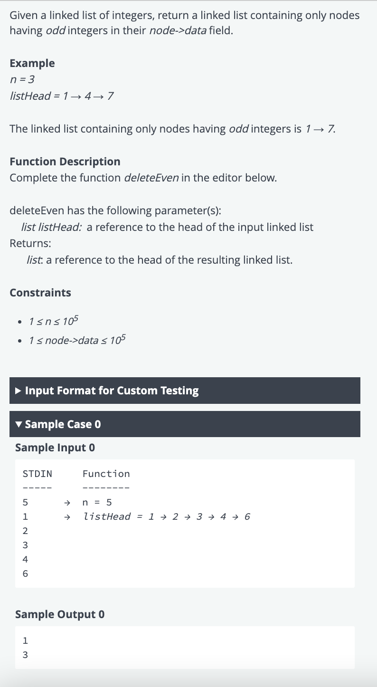Click the italic deleteEven function name
This screenshot has width=377, height=687.
[x=152, y=178]
